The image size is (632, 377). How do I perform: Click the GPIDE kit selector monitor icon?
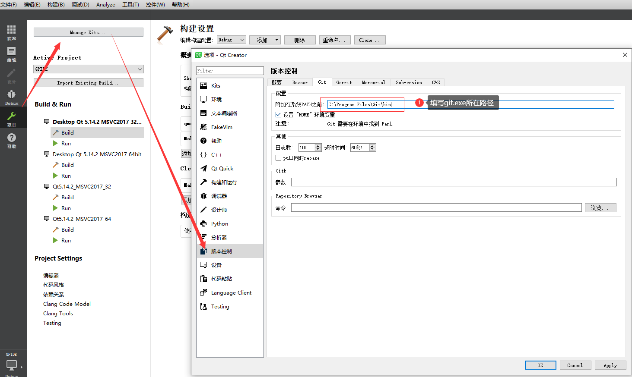click(12, 365)
